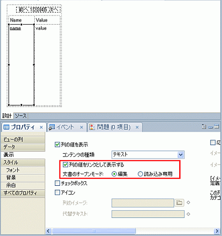222x236 pixels.
Task: Click the 列のイメージ input field
Action: click(x=143, y=203)
